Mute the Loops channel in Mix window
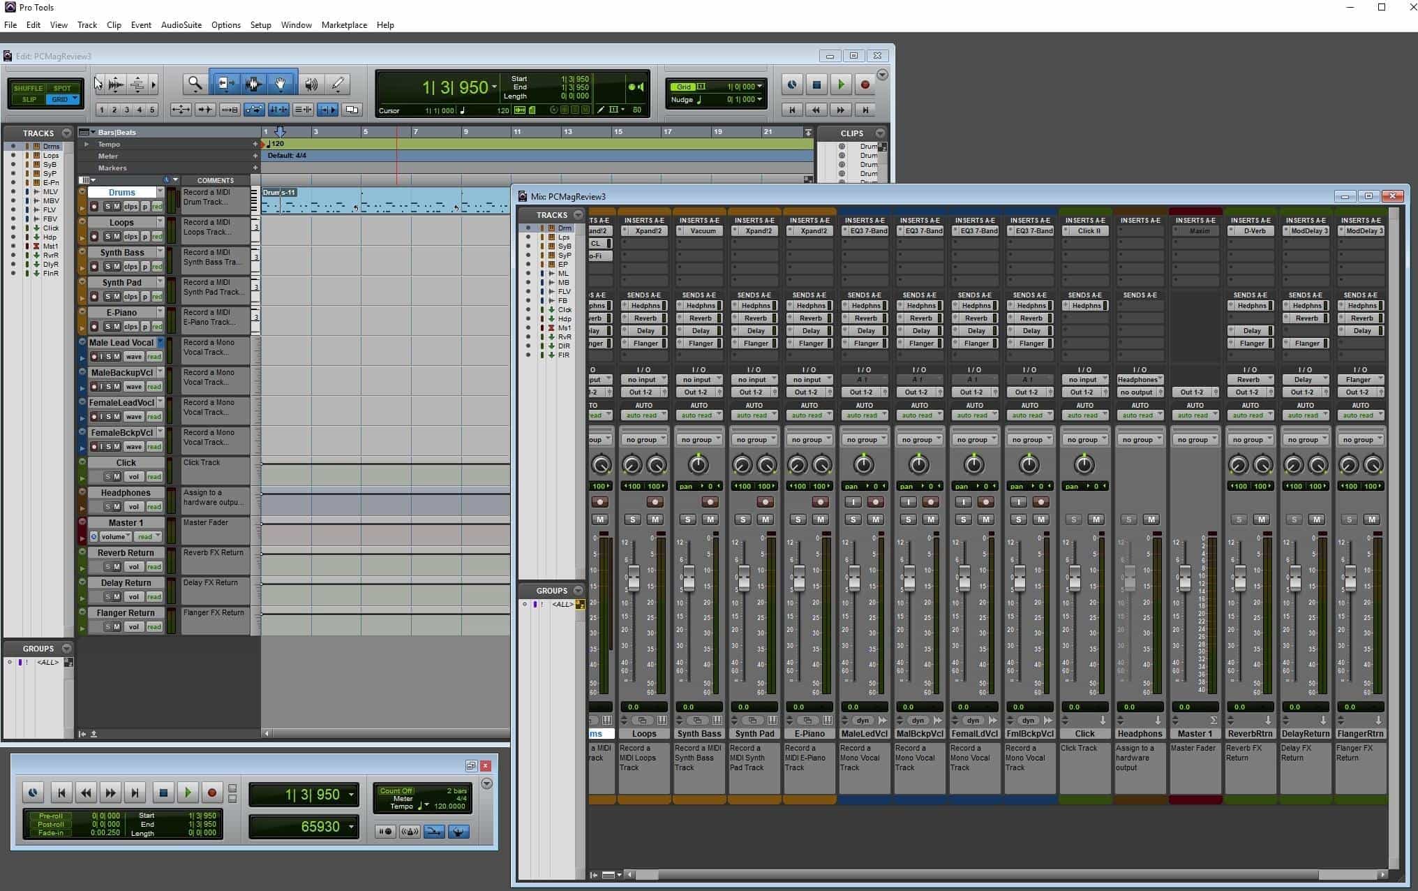The height and width of the screenshot is (891, 1418). click(655, 520)
